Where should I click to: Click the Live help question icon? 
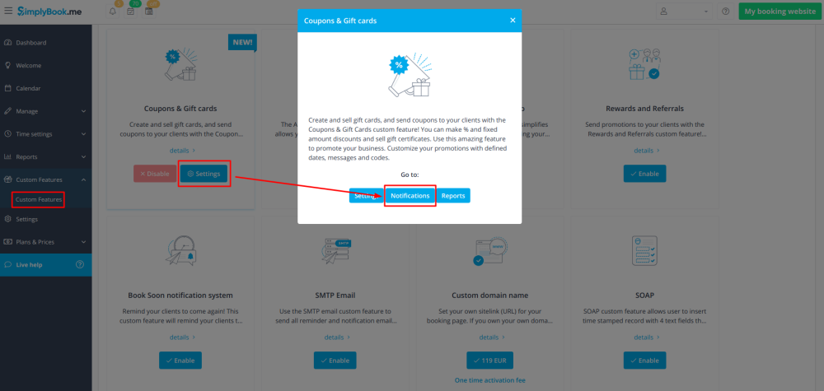point(80,264)
